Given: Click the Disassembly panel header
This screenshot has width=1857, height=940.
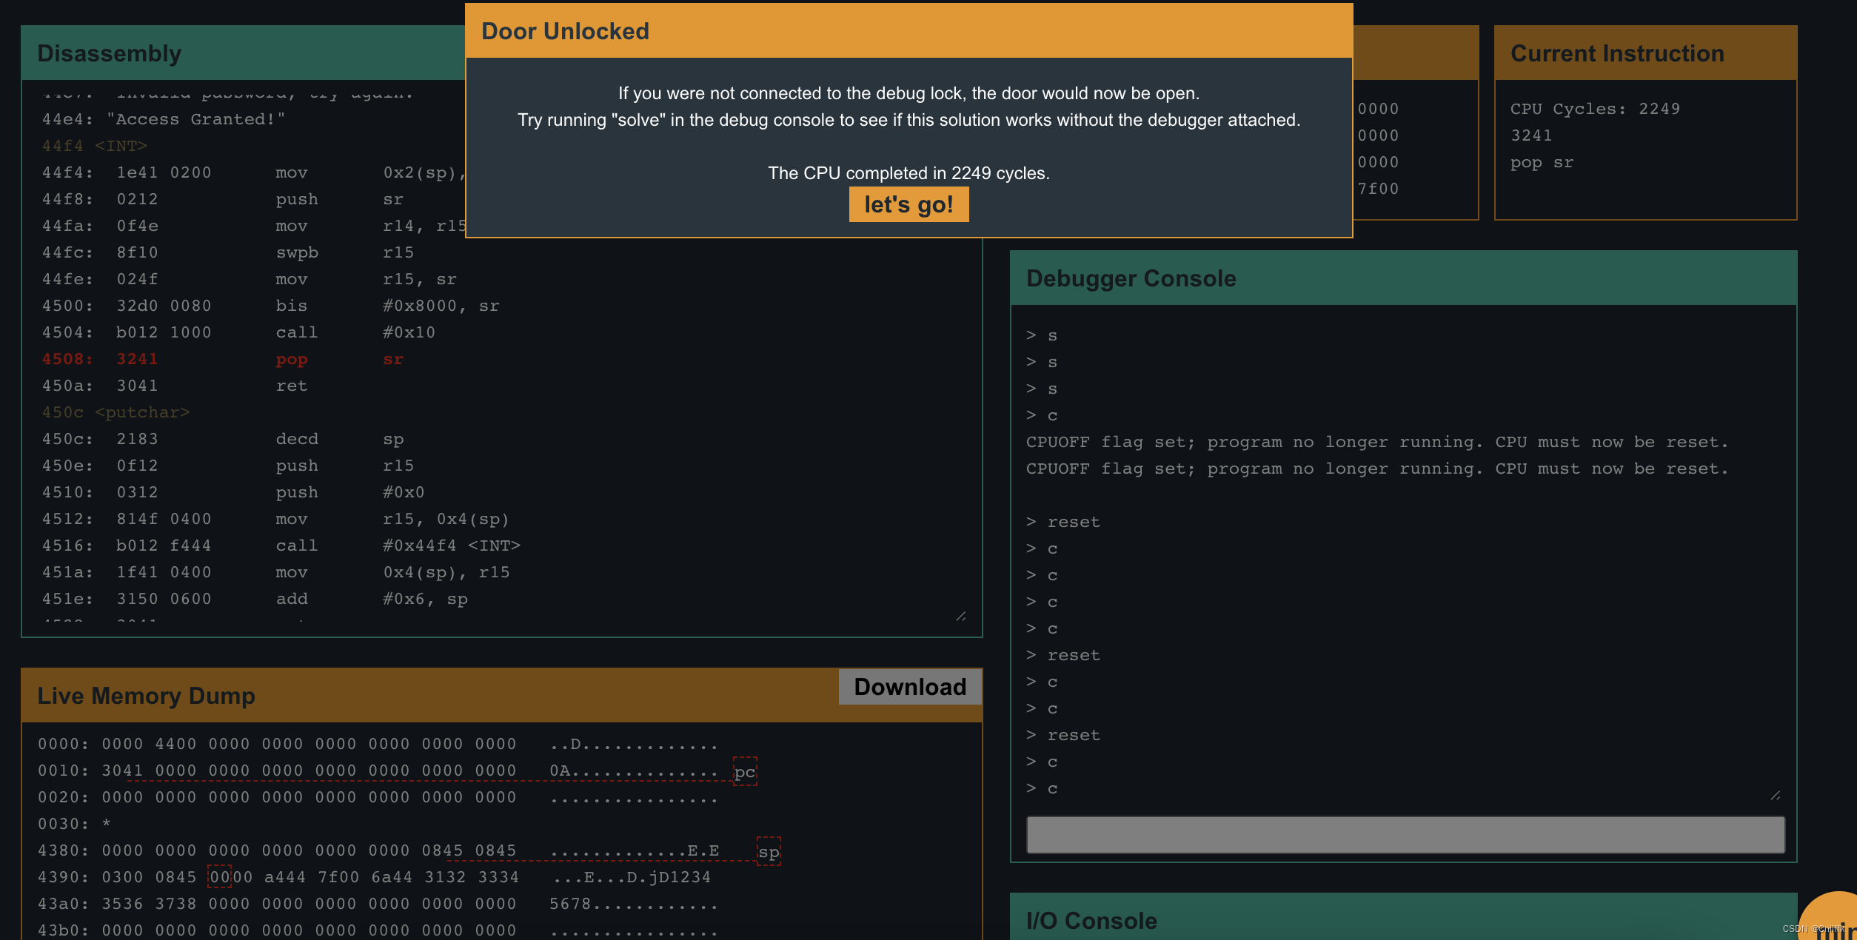Looking at the screenshot, I should tap(244, 53).
